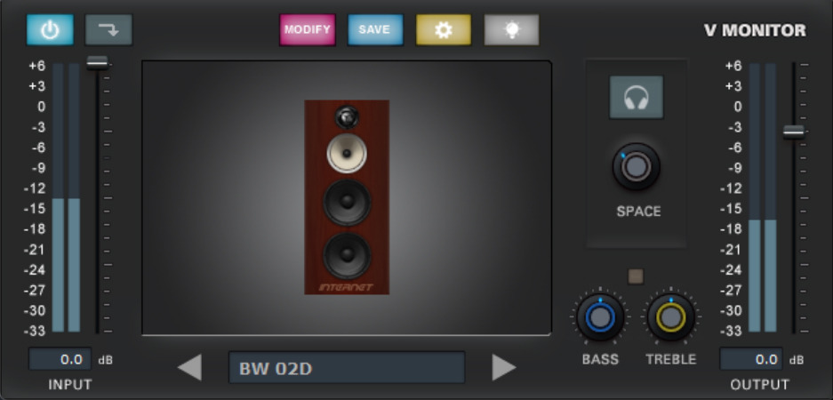The width and height of the screenshot is (833, 400).
Task: Click the OUTPUT dB value field
Action: (x=751, y=359)
